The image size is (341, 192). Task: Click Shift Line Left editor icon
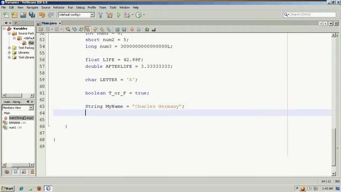coord(117,29)
